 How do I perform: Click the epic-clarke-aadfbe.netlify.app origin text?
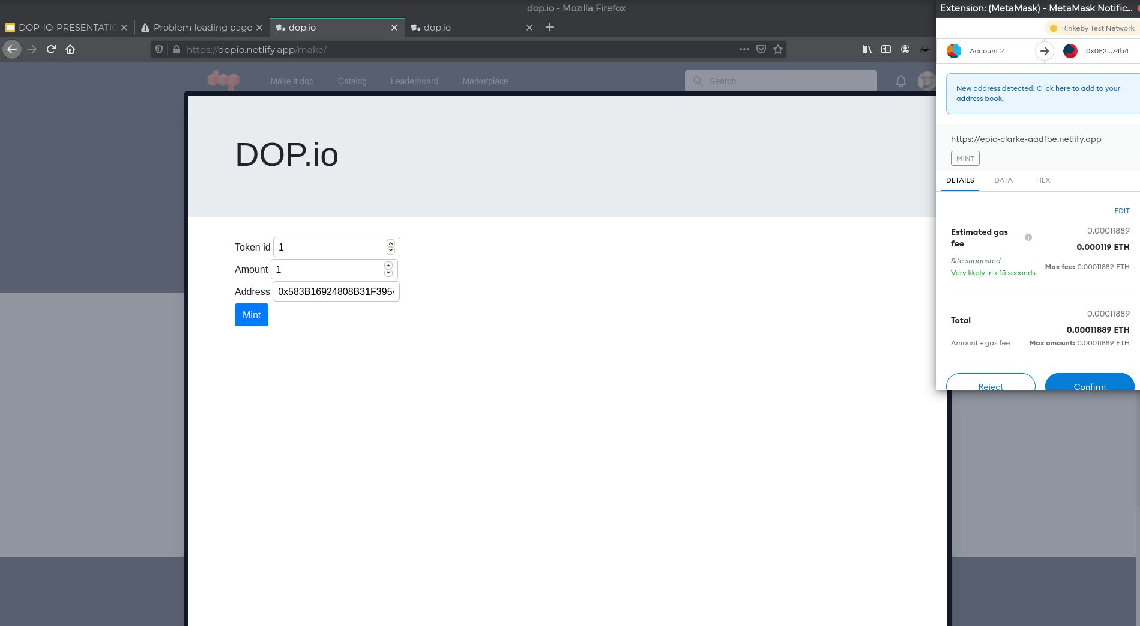(1026, 139)
